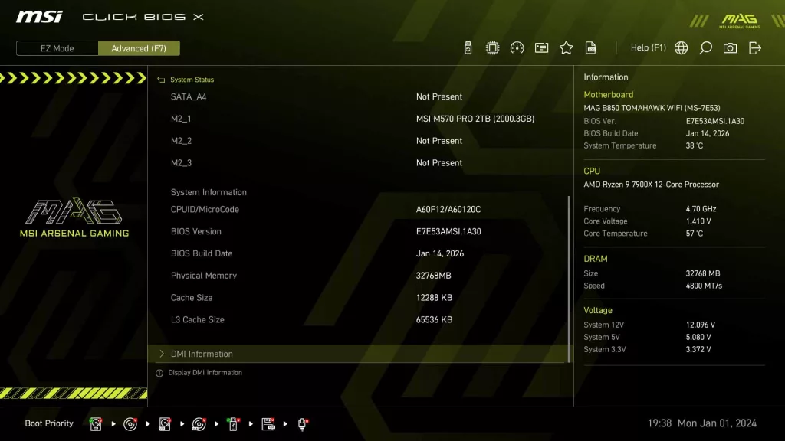
Task: Switch to EZ Mode tab
Action: (56, 47)
